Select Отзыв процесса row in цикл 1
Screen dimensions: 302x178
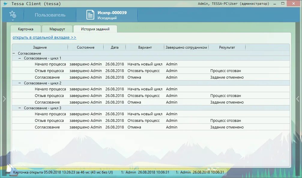pyautogui.click(x=151, y=71)
